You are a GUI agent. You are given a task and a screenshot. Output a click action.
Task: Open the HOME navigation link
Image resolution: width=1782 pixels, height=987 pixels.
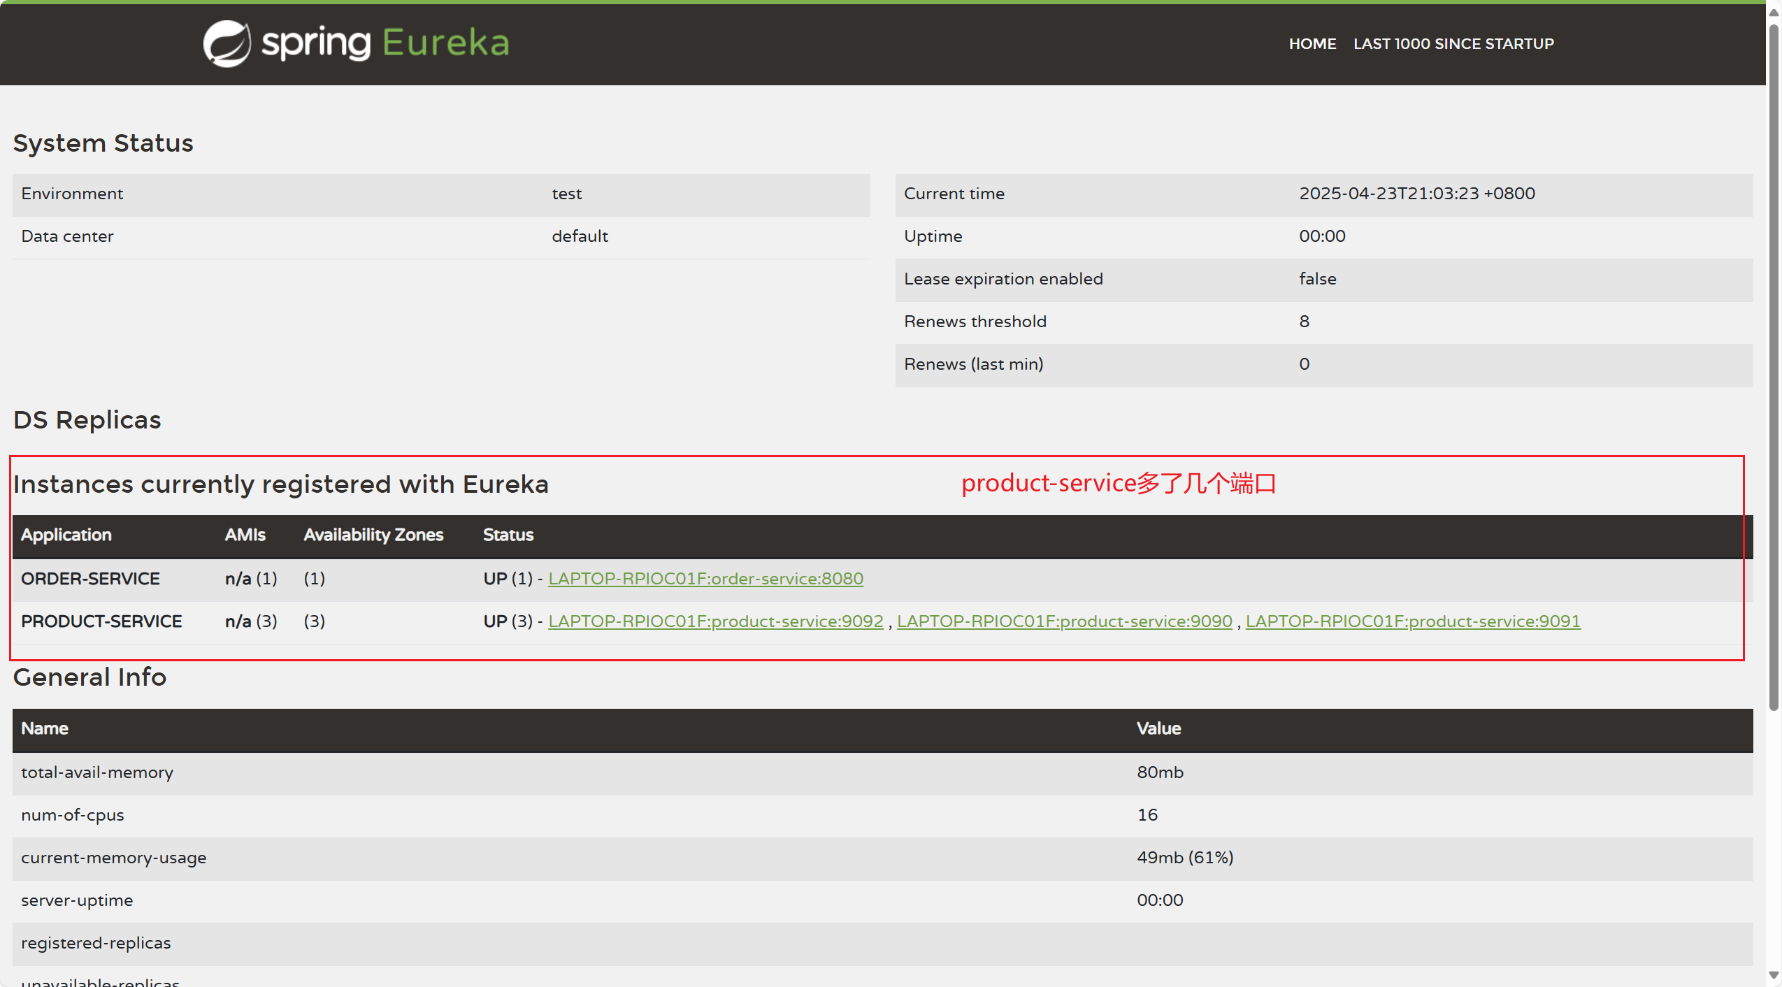[x=1312, y=43]
